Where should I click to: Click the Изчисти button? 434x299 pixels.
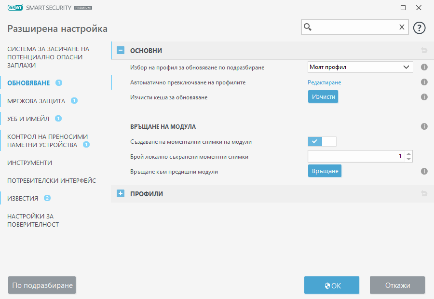coord(323,96)
